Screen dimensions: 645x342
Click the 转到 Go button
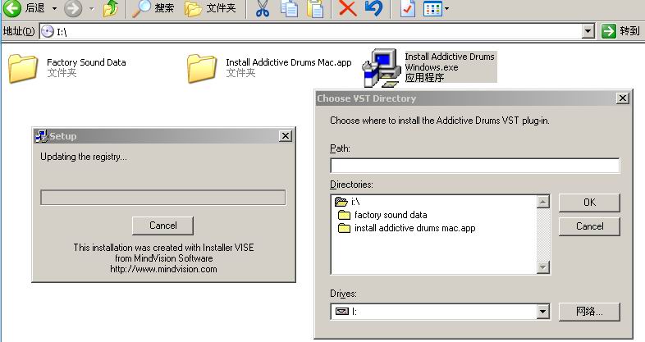coord(620,31)
